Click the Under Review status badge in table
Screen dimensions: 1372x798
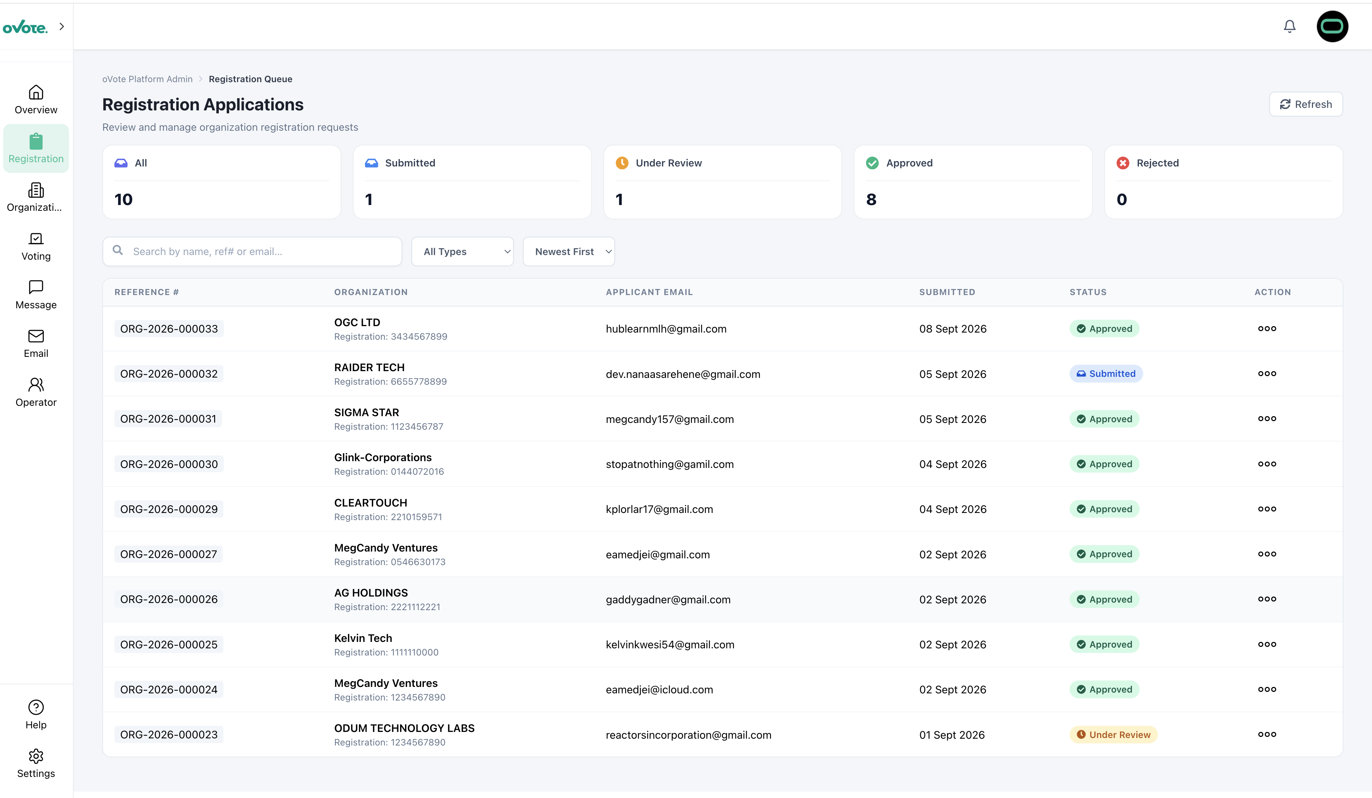pyautogui.click(x=1114, y=734)
